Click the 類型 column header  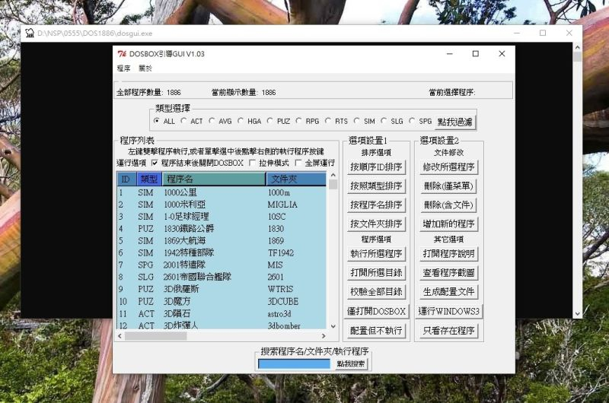point(149,179)
